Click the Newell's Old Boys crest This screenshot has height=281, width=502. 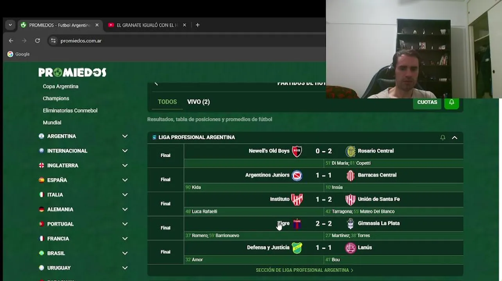(297, 151)
